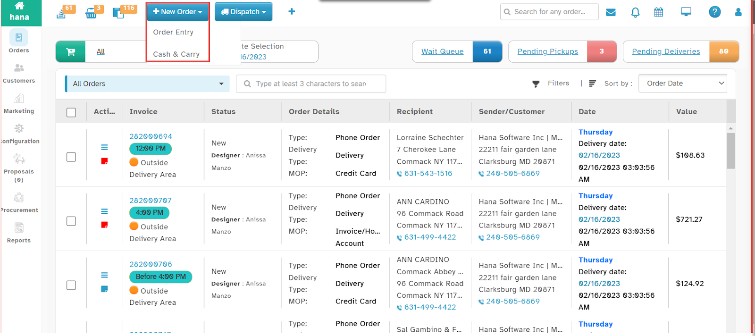Screen dimensions: 755x336
Task: Open action menu for invoice 282000706
Action: click(x=104, y=275)
